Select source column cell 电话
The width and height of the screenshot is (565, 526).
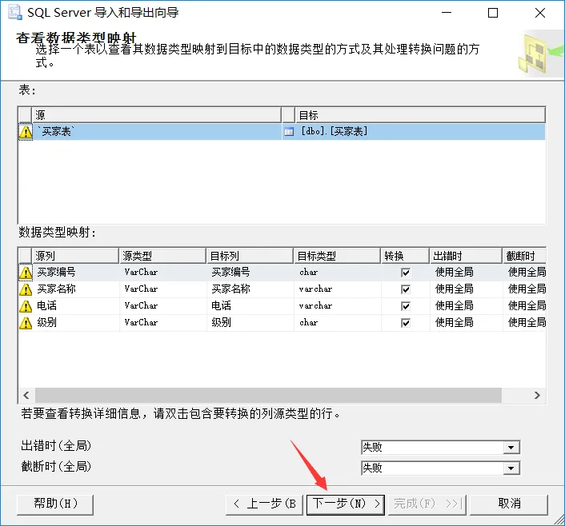tap(76, 305)
